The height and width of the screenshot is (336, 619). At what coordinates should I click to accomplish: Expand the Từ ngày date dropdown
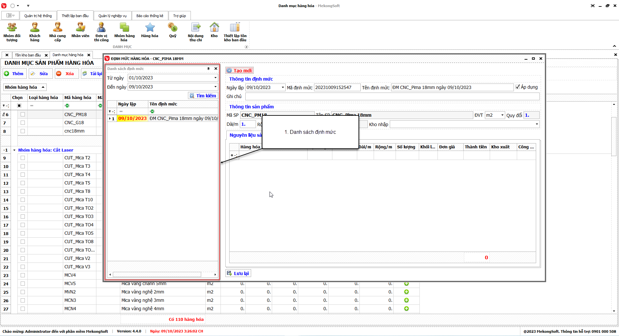[x=215, y=78]
